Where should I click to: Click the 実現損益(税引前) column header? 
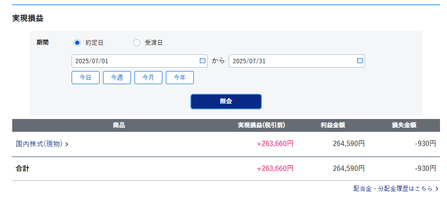tap(261, 125)
